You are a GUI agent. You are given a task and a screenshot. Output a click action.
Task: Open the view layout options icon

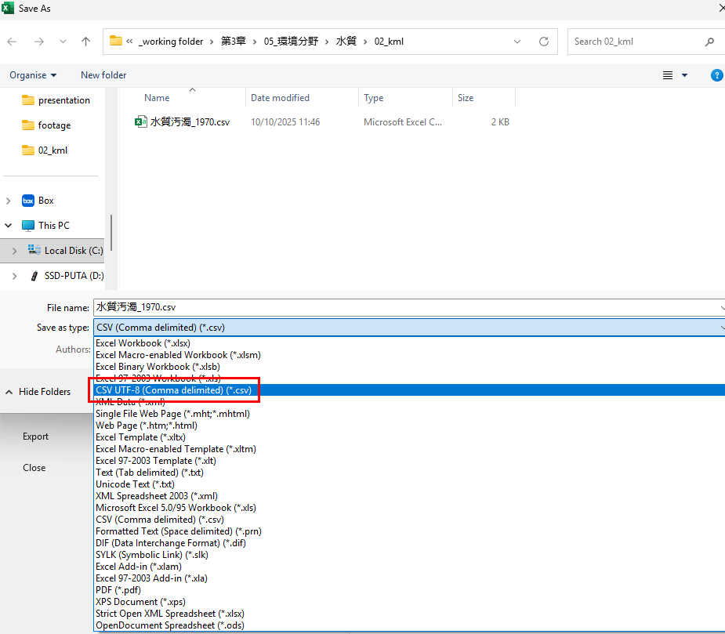click(x=668, y=75)
